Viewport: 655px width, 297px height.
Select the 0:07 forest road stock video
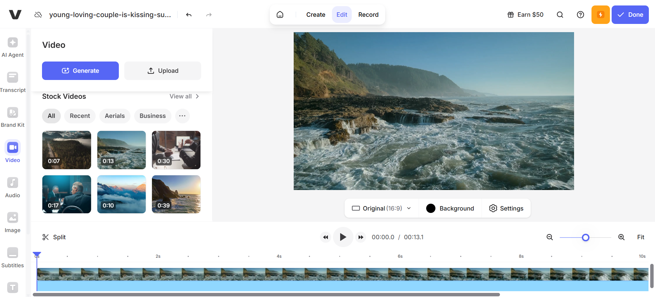pos(67,150)
